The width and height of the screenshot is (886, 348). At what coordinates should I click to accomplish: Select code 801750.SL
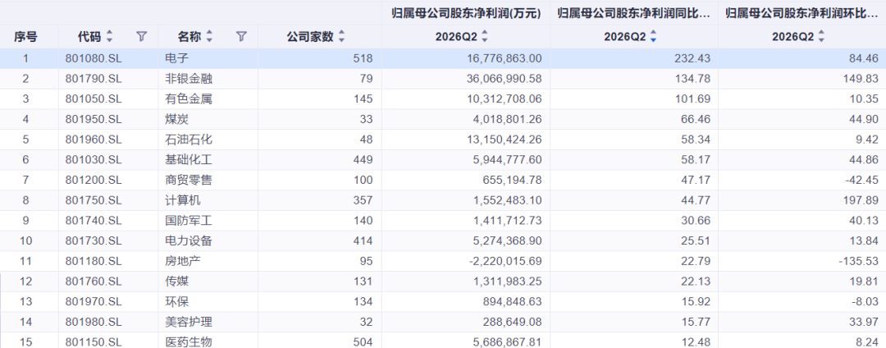point(94,200)
